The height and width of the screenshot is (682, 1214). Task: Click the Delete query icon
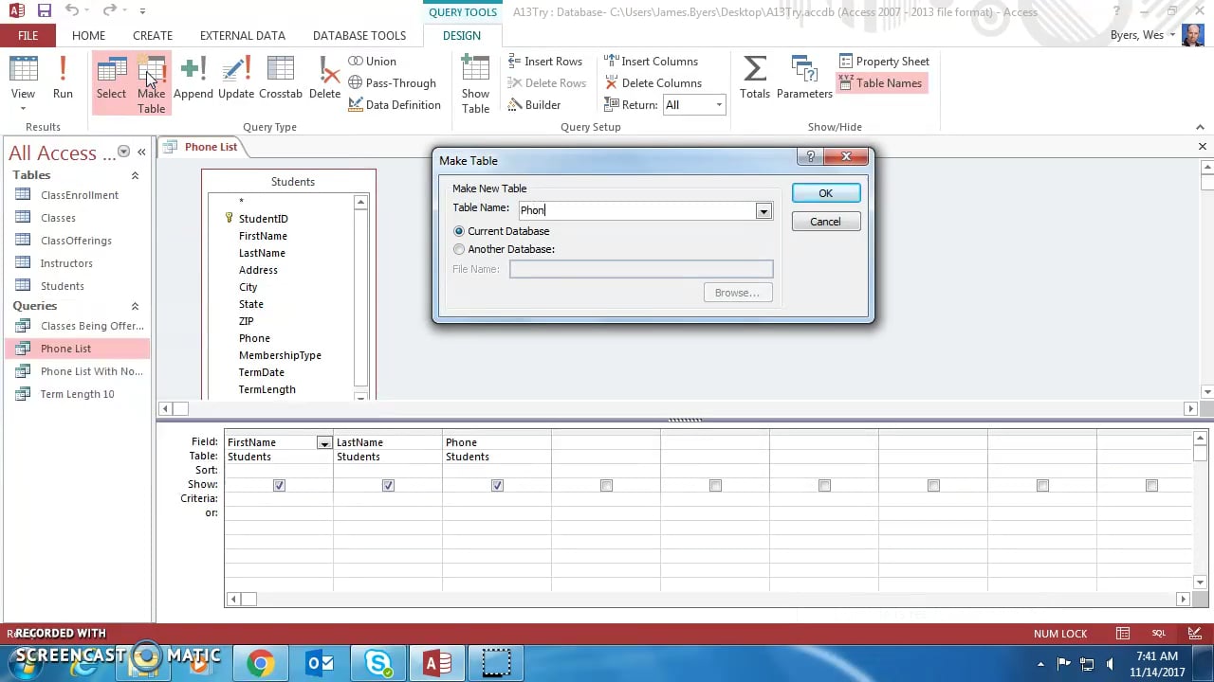tap(324, 78)
